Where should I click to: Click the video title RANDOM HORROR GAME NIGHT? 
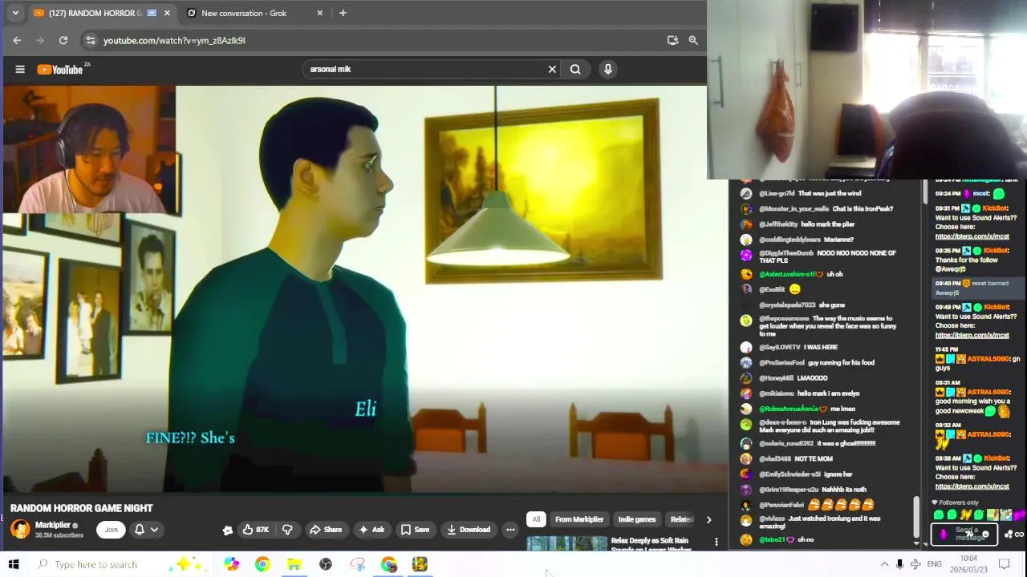pos(82,508)
